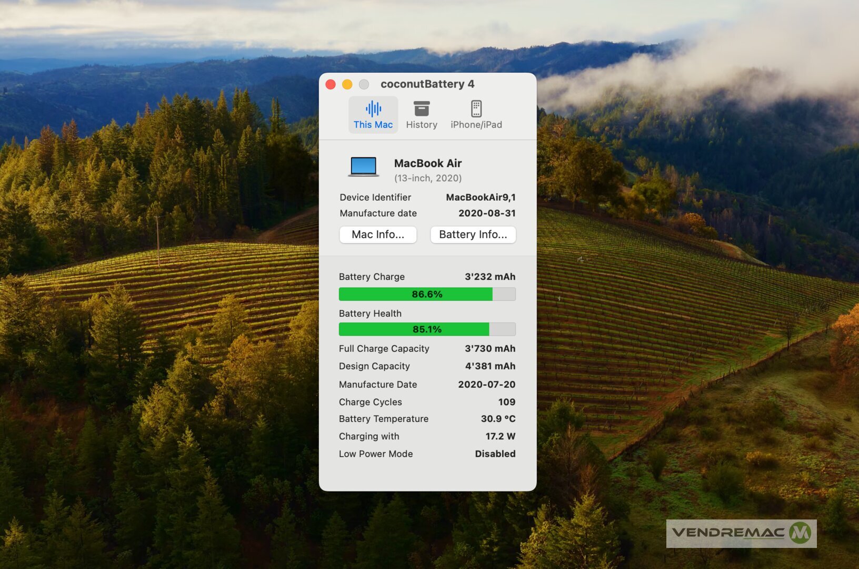Open the History archive box icon

pyautogui.click(x=421, y=109)
